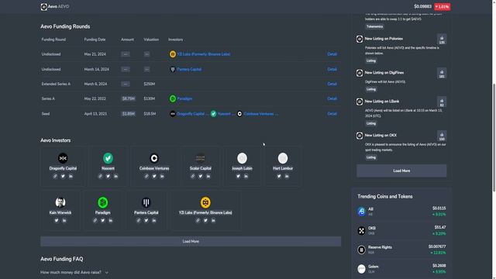Open Dragonfly Capital's LinkedIn icon
Viewport: 496px width, 279px height.
tap(71, 176)
